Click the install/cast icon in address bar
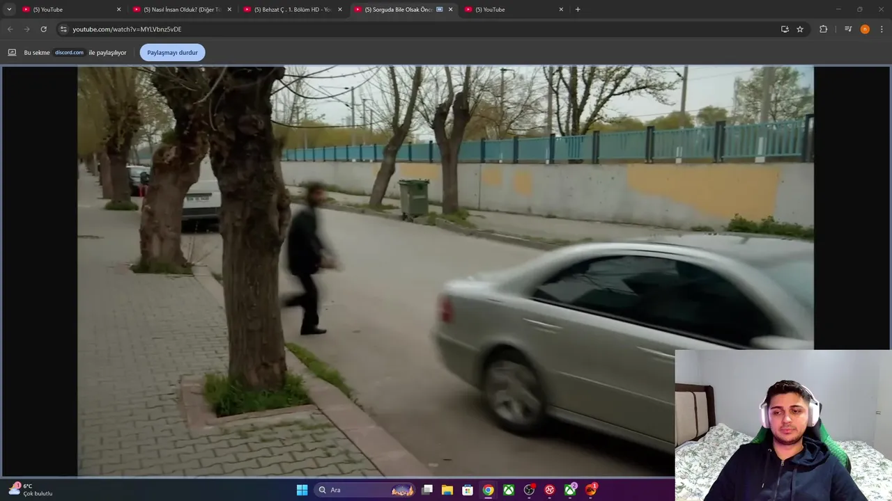Image resolution: width=892 pixels, height=501 pixels. click(785, 29)
